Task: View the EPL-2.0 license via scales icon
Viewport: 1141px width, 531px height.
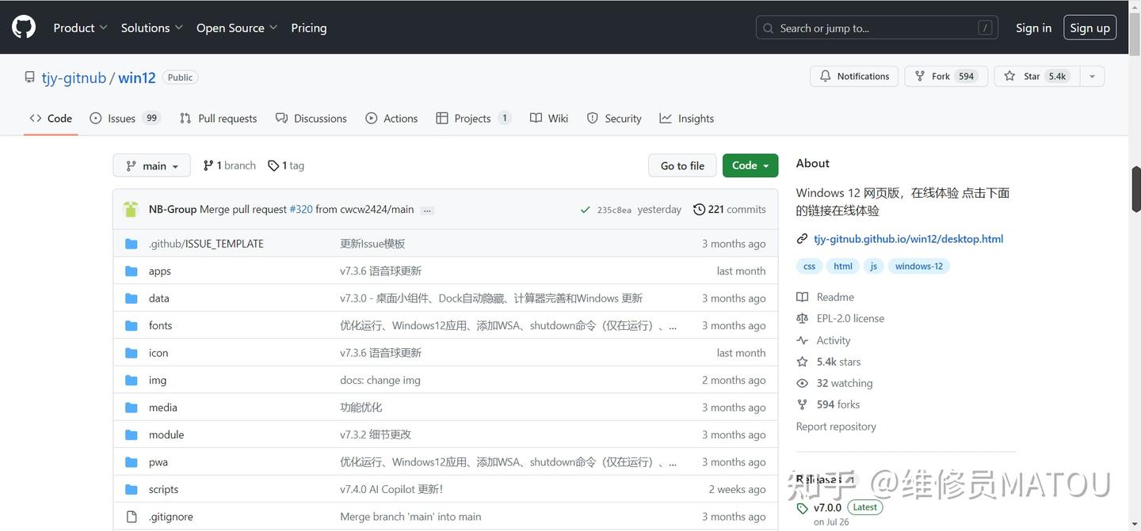Action: (x=803, y=318)
